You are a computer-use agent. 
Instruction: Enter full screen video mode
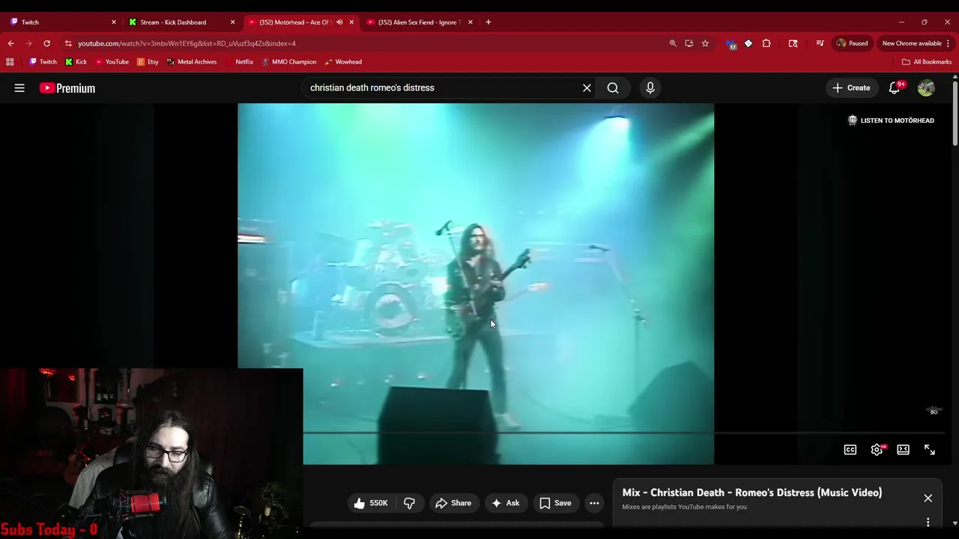(x=929, y=450)
